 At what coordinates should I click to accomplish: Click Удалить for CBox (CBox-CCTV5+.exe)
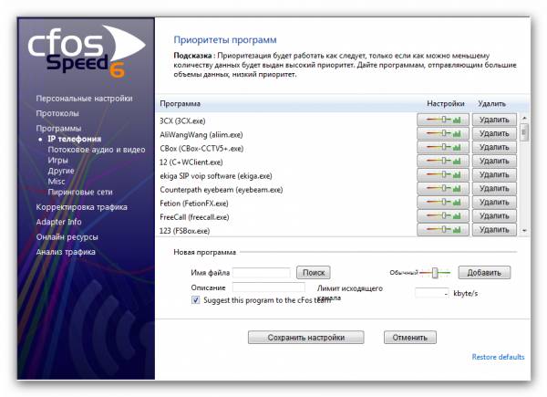pyautogui.click(x=494, y=147)
